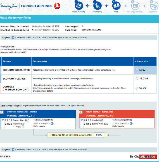Select the Economy Flexible $1,749 fare
This screenshot has width=159, height=162.
pos(137,79)
